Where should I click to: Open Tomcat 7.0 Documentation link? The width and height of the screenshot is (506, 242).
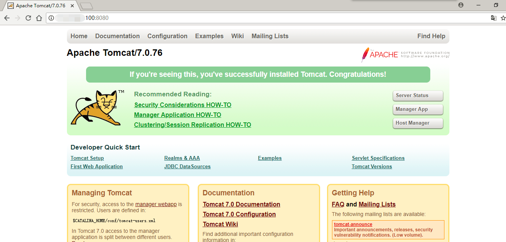pos(242,205)
